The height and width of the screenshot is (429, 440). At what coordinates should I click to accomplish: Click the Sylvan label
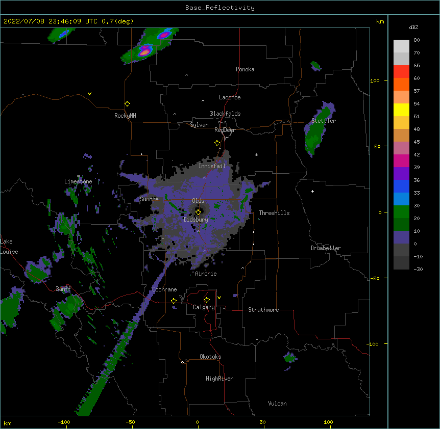199,125
